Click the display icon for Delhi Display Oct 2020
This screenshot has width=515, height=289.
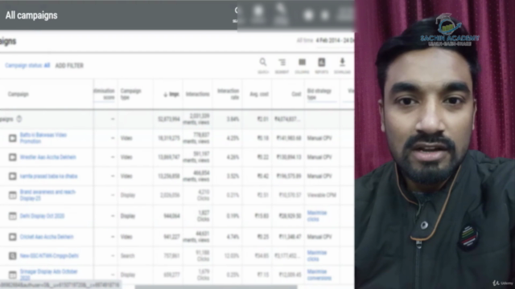pos(13,216)
